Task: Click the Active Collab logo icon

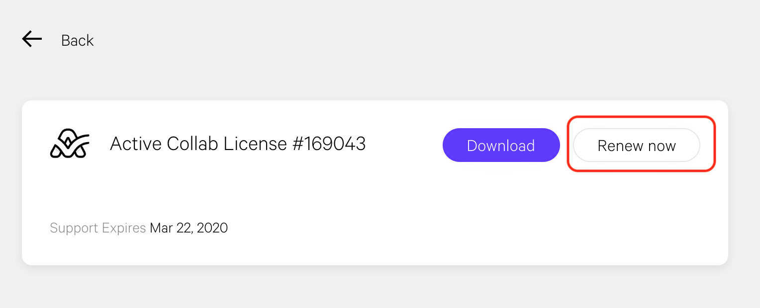Action: (70, 144)
